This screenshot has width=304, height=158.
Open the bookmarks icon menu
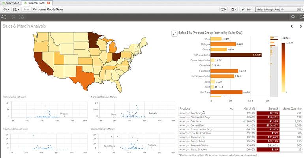235,9
